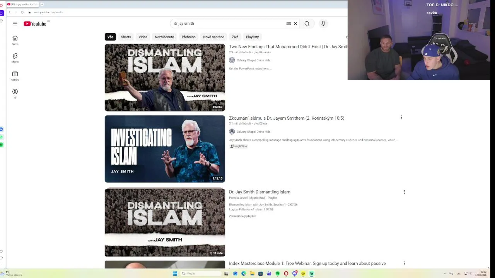
Task: Go to Domů in the YouTube sidebar
Action: [x=15, y=40]
